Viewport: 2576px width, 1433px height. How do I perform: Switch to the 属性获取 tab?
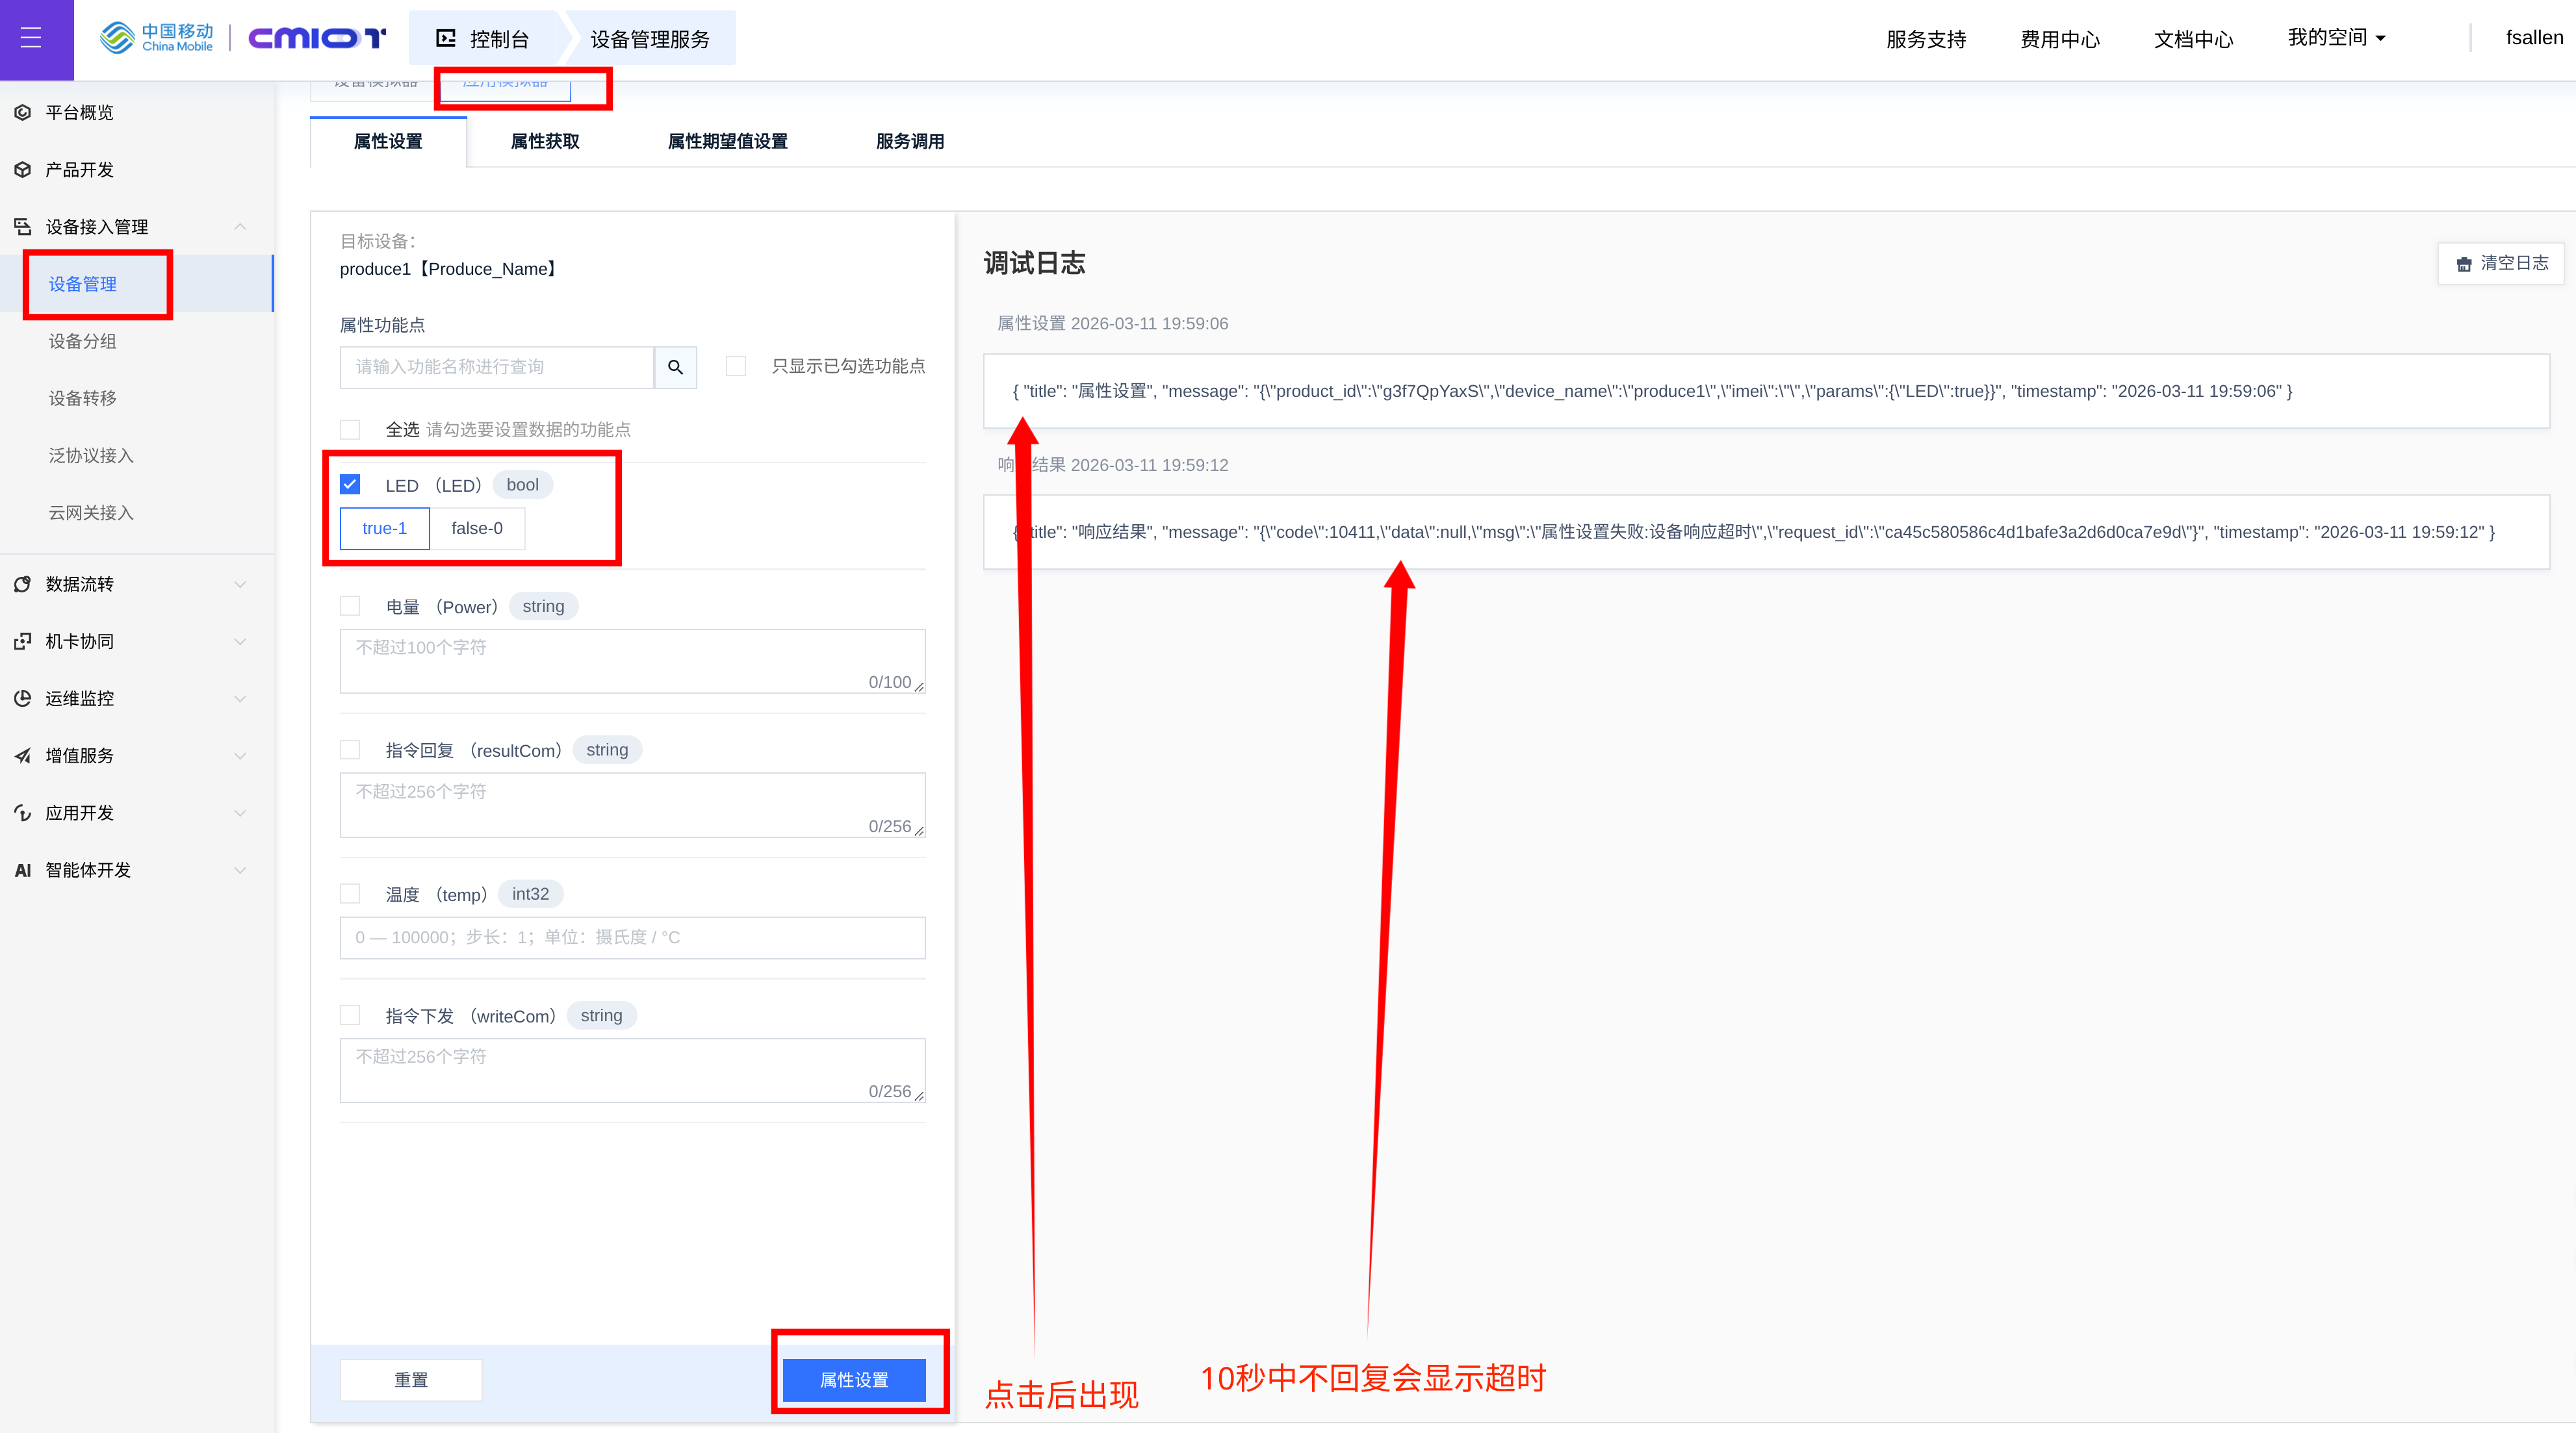pos(545,141)
